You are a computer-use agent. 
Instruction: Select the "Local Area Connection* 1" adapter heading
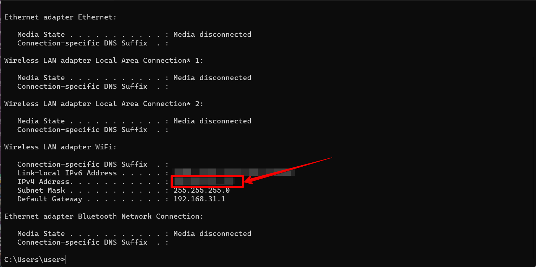(104, 60)
